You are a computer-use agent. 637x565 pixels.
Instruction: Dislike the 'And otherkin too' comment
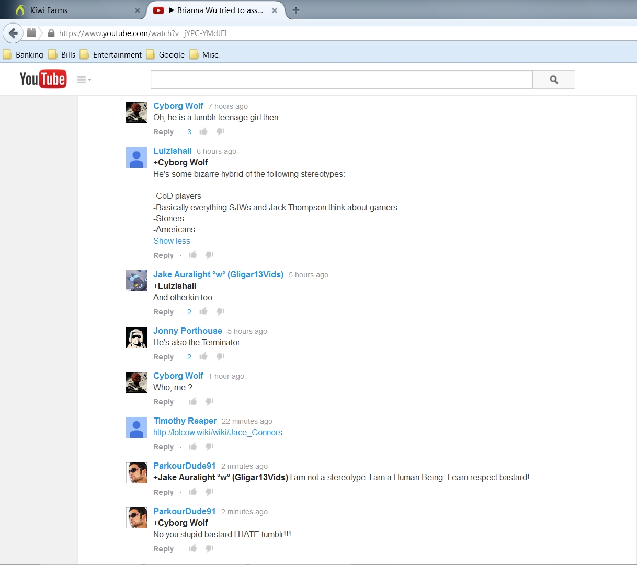click(220, 312)
